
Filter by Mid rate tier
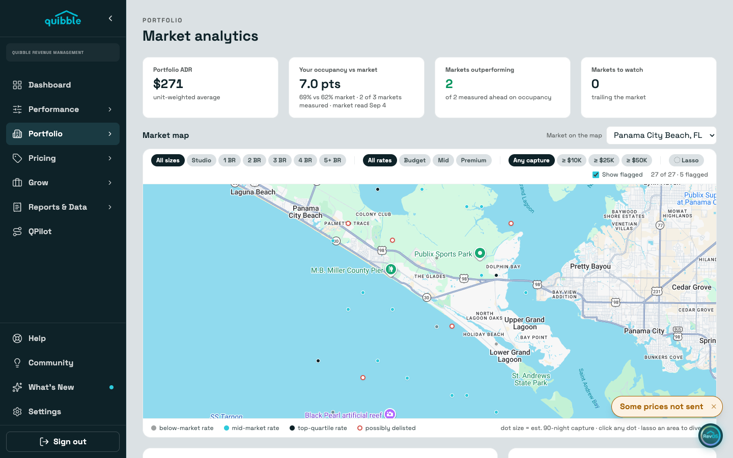(x=443, y=160)
